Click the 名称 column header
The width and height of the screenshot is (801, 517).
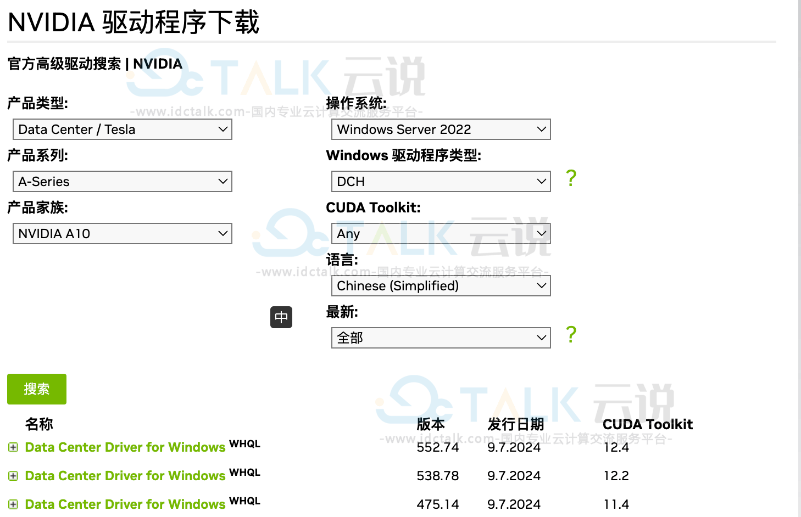click(x=39, y=424)
